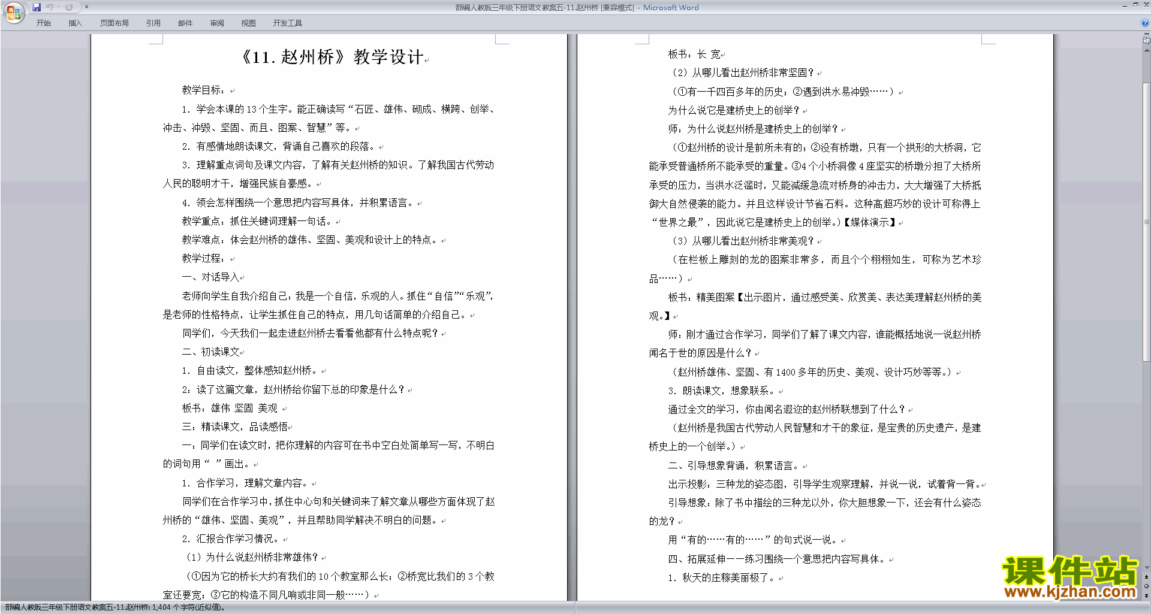Click the Save icon in quick access toolbar
Viewport: 1151px width, 614px height.
click(x=37, y=7)
